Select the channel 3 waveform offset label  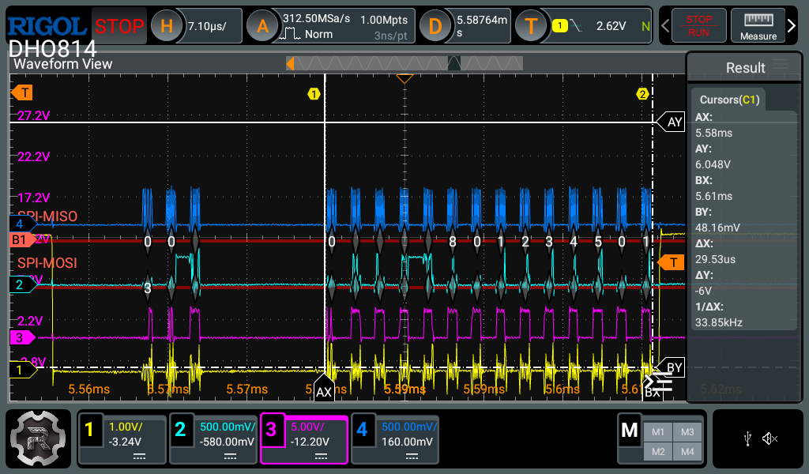pyautogui.click(x=23, y=338)
